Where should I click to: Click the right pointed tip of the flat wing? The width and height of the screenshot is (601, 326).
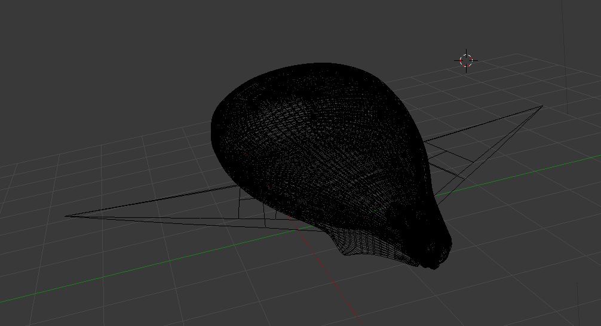(541, 106)
